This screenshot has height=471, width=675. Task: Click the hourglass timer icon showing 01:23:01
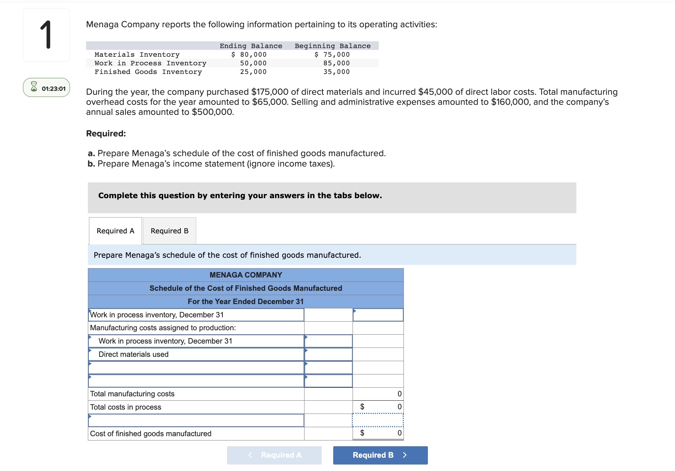point(34,88)
